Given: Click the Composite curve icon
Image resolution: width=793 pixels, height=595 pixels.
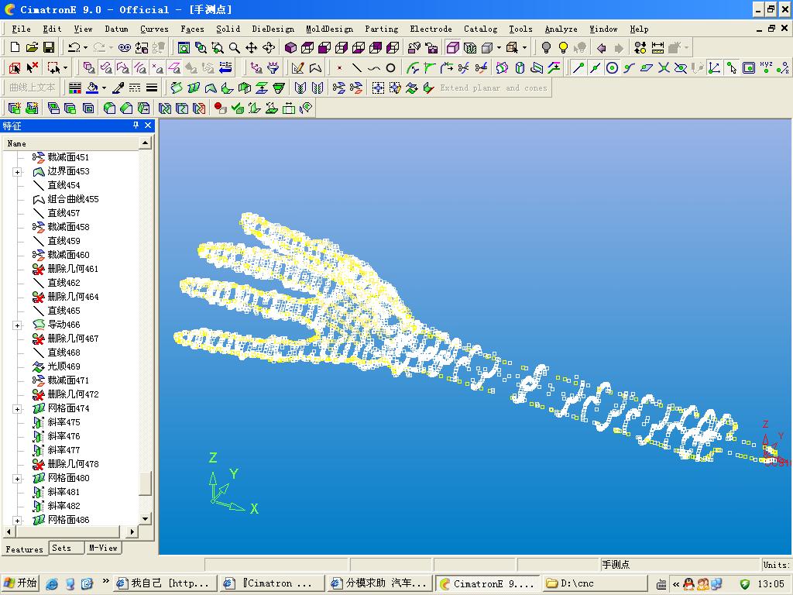Looking at the screenshot, I should [x=315, y=68].
